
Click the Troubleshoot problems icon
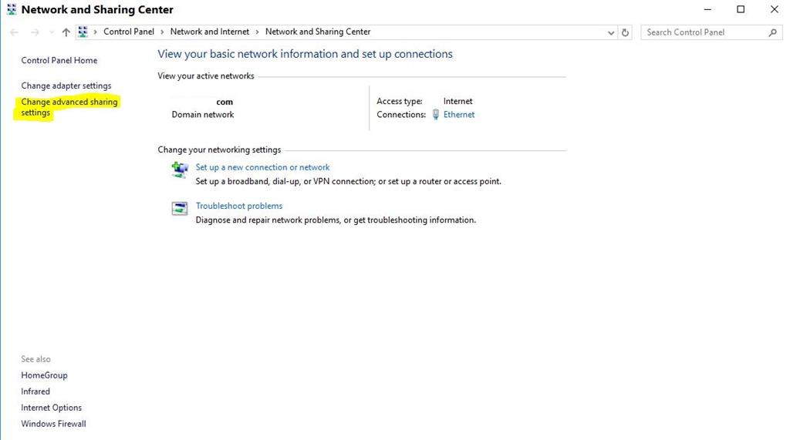point(180,208)
